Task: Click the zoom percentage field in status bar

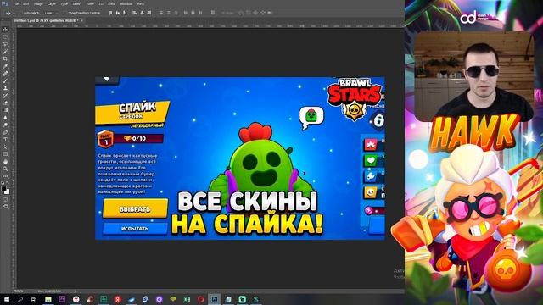Action: point(19,291)
